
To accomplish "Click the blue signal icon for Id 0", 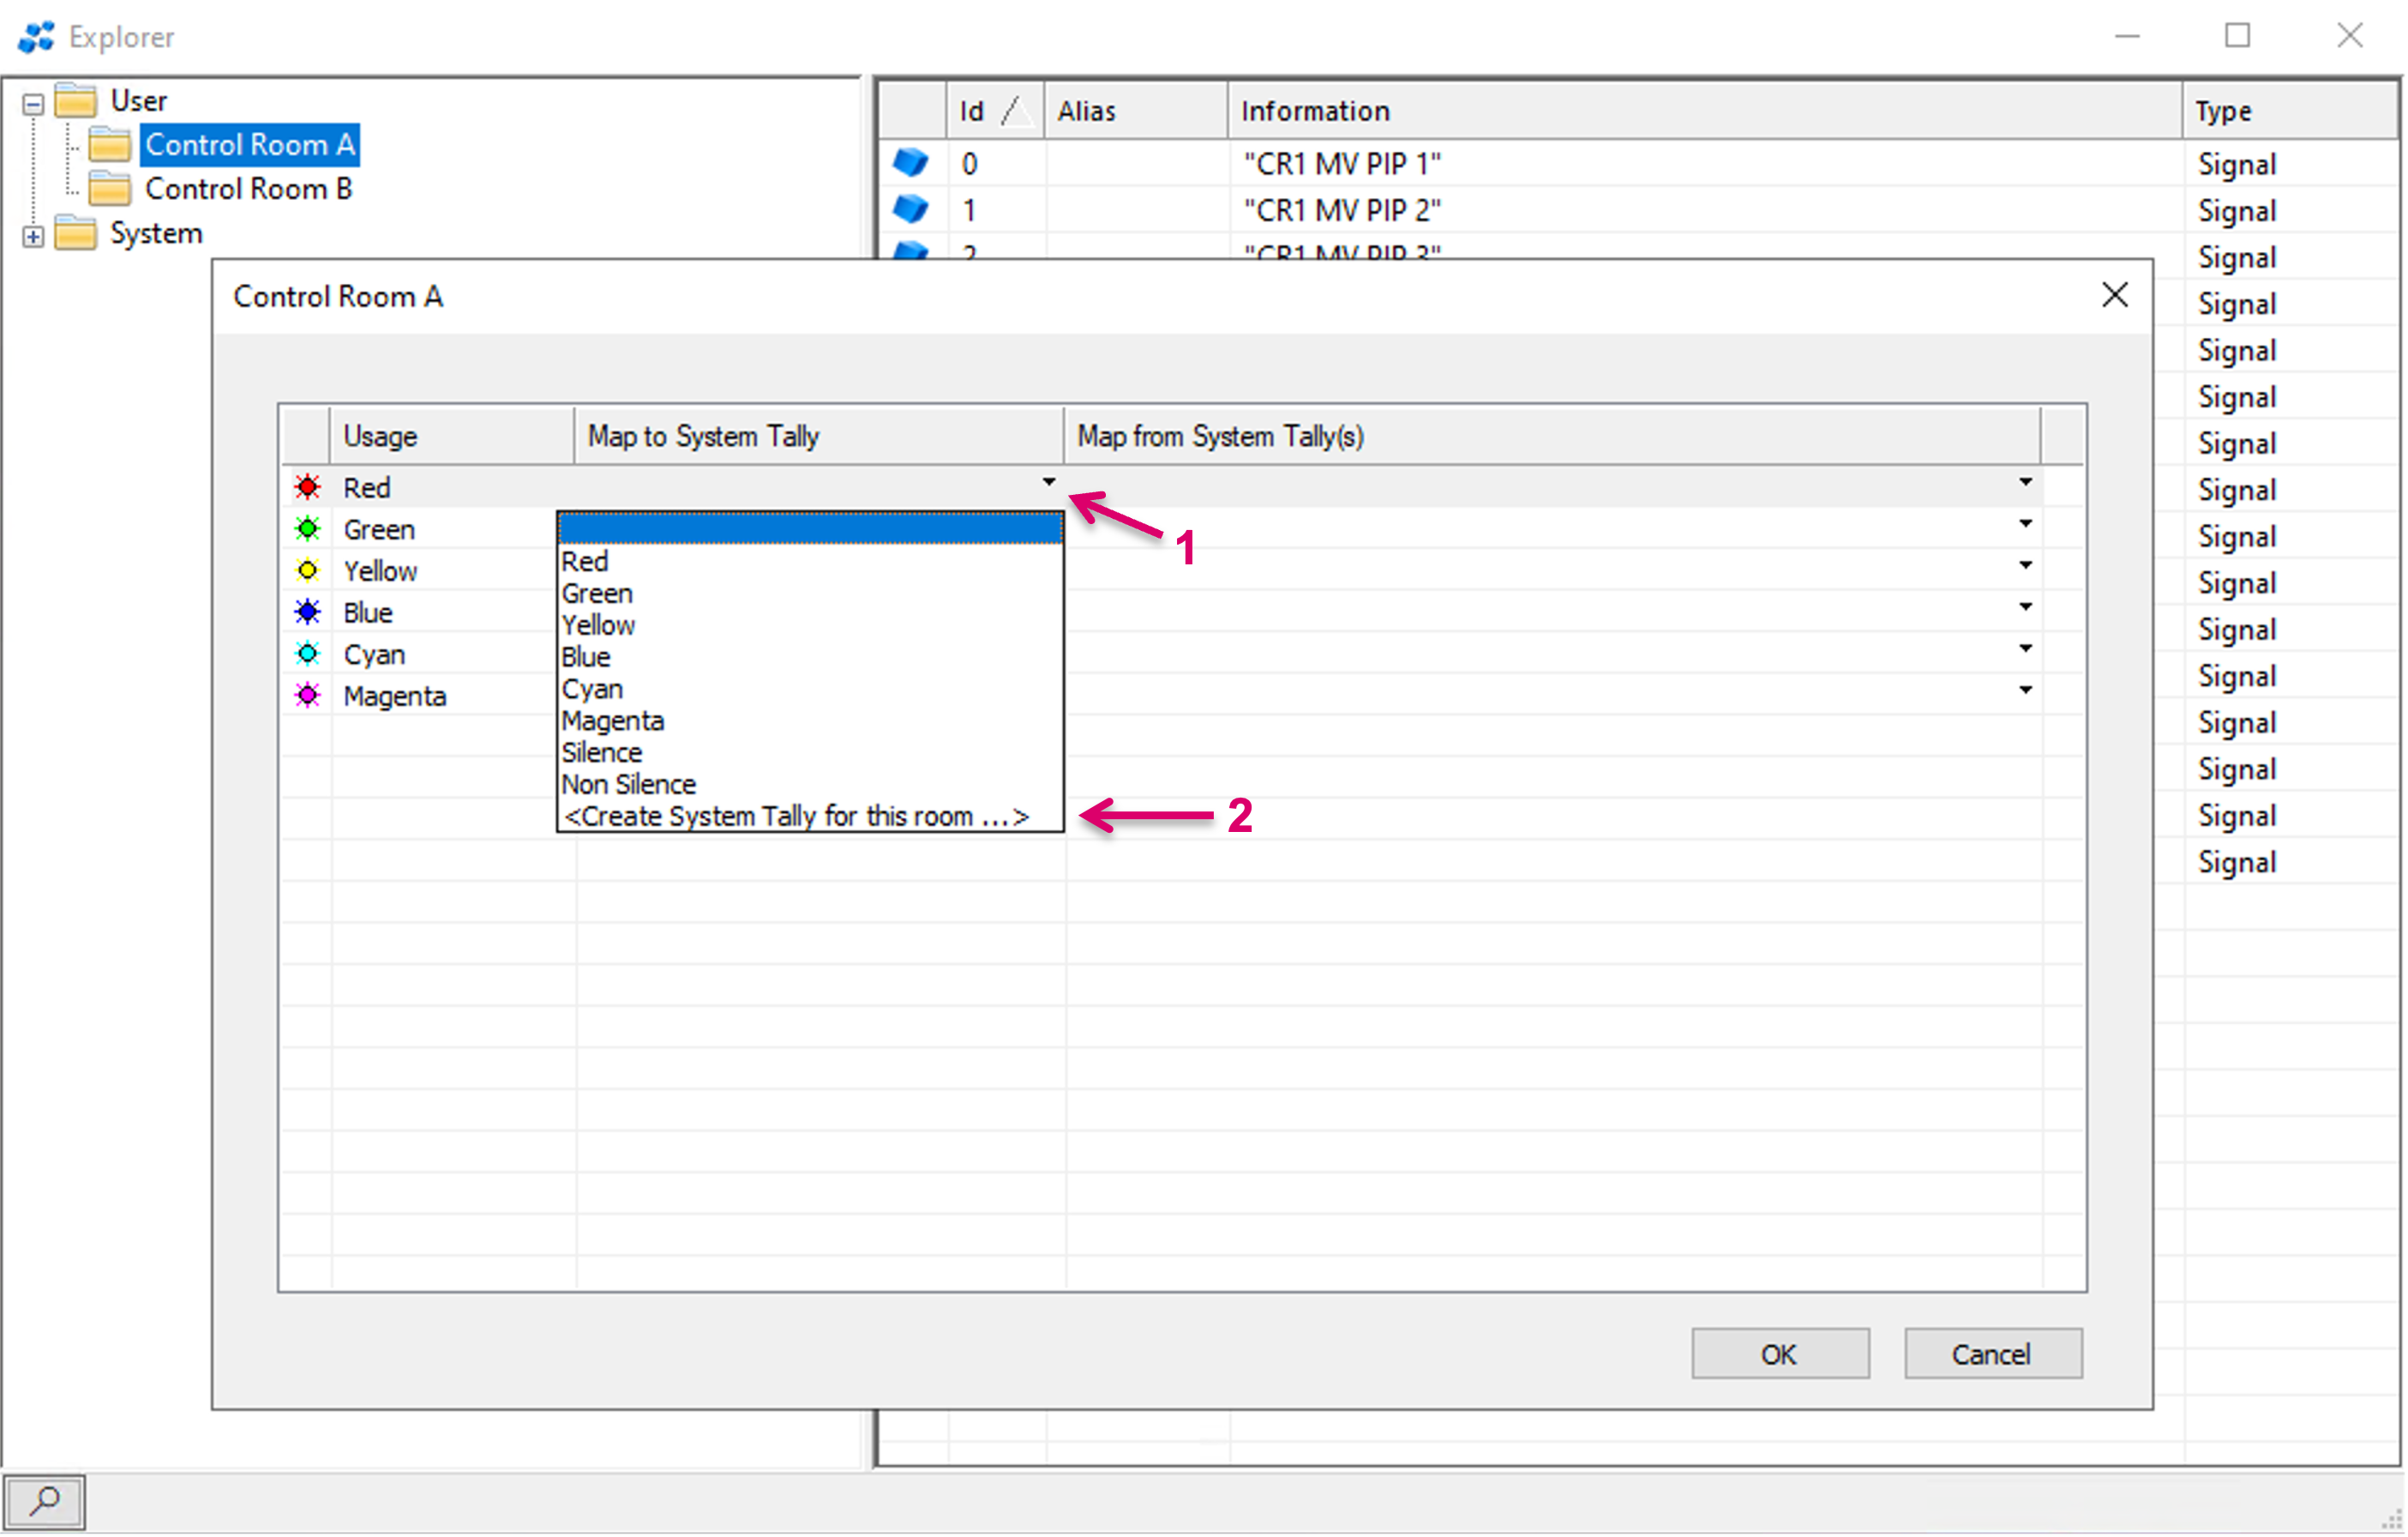I will click(x=910, y=162).
